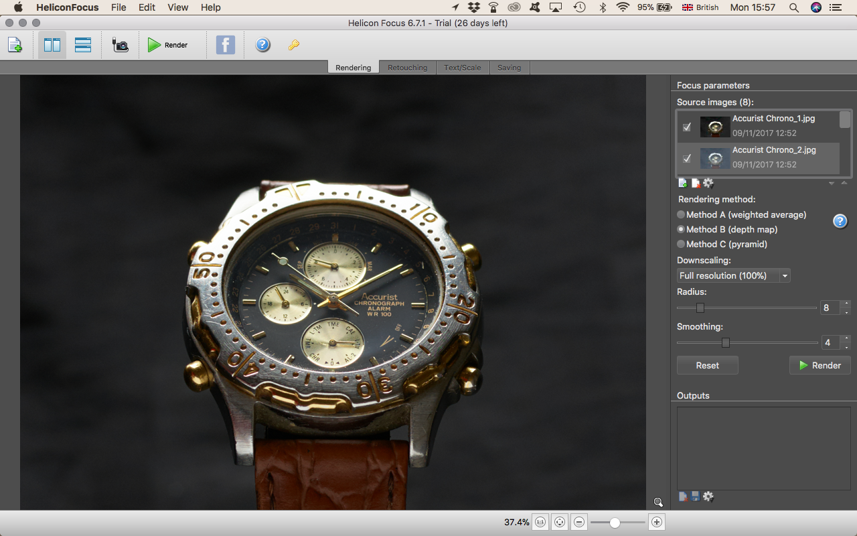Delete selected output with red-x icon
857x536 pixels.
tap(683, 496)
